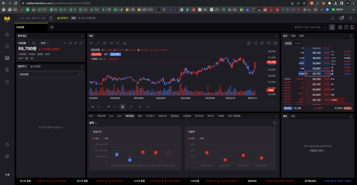Expand the account number dropdown

(x=310, y=27)
